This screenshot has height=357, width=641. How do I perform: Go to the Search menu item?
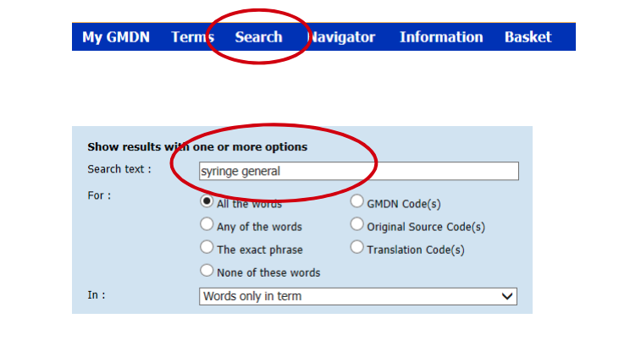(258, 37)
